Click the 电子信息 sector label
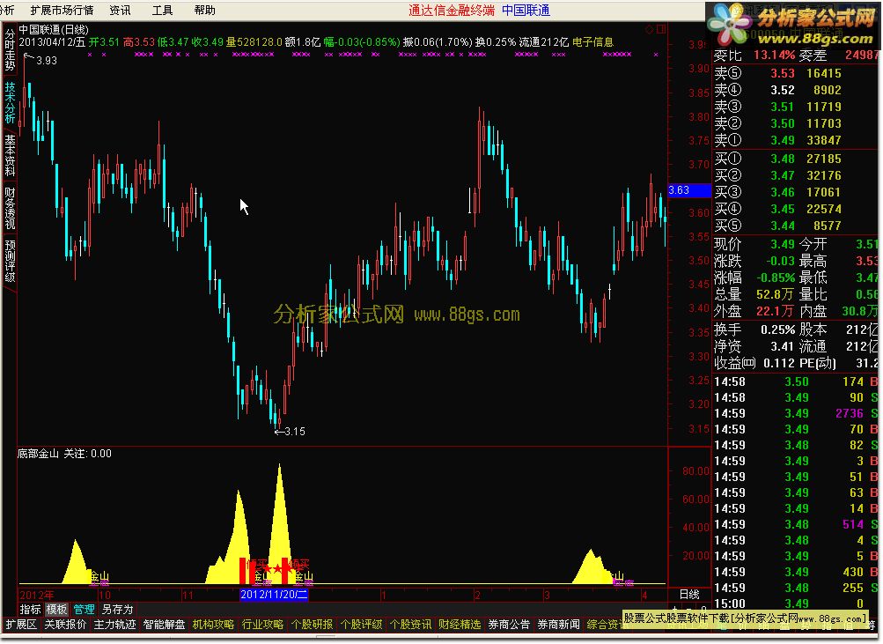Image resolution: width=883 pixels, height=644 pixels. pyautogui.click(x=593, y=41)
